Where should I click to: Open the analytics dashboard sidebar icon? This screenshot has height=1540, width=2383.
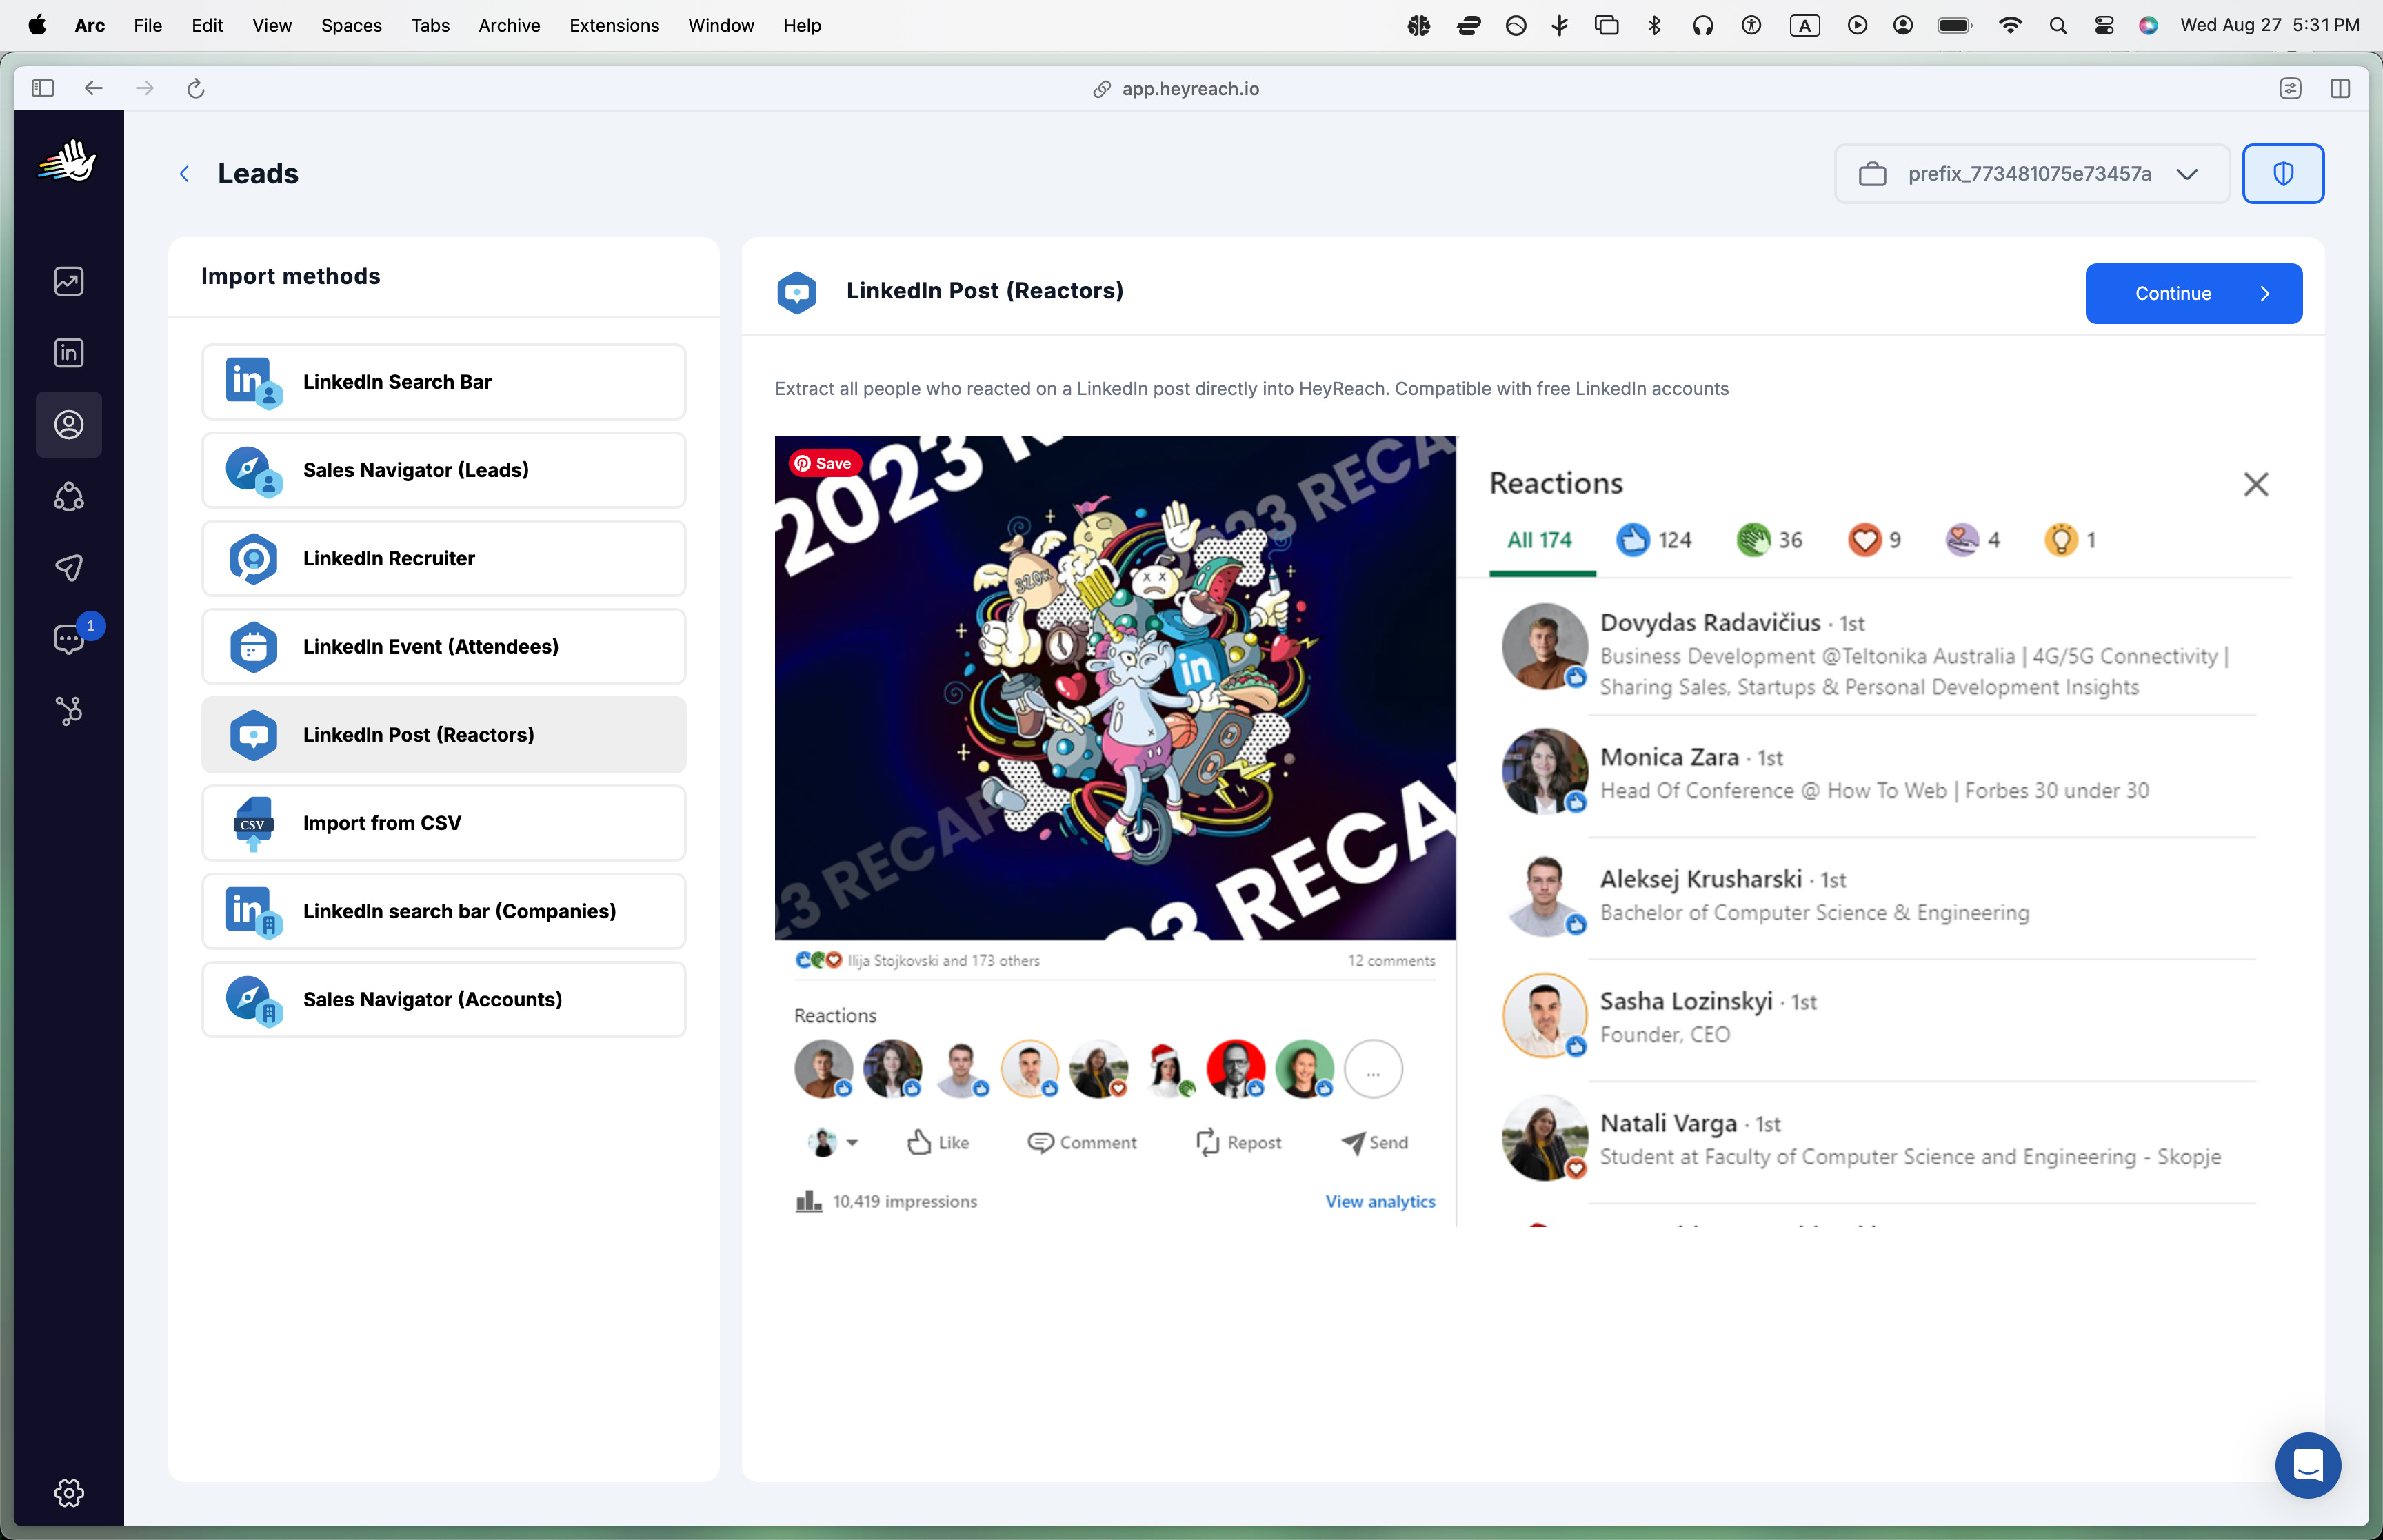[x=68, y=282]
